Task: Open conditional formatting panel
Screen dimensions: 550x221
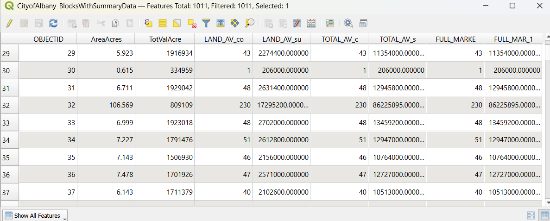Action: 330,23
